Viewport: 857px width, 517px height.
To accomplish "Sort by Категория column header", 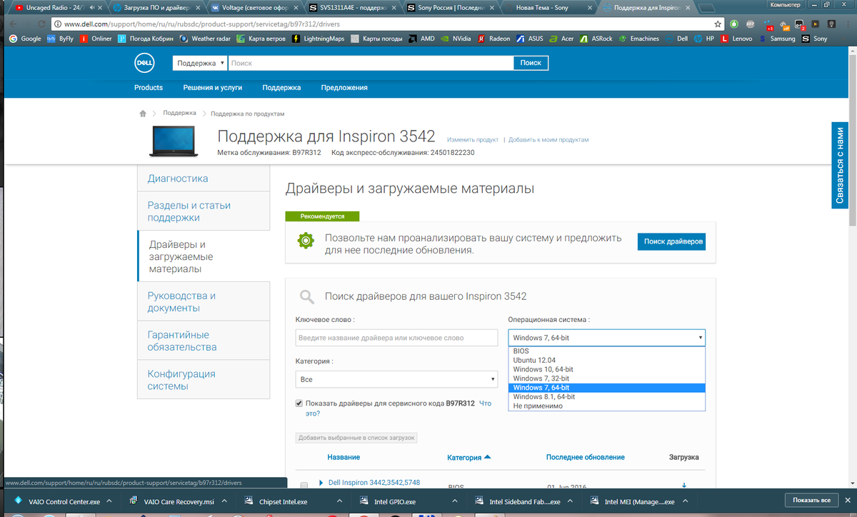I will click(x=469, y=457).
